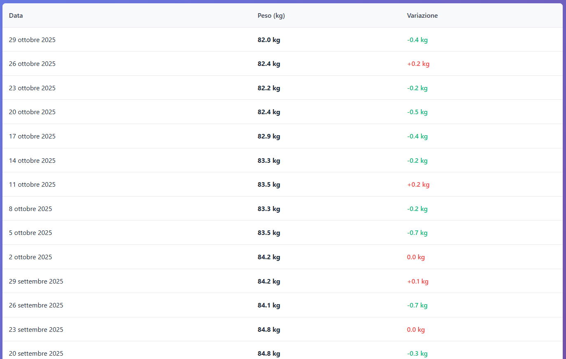Click the green -0.3 kg on 20 settembre

click(x=417, y=353)
